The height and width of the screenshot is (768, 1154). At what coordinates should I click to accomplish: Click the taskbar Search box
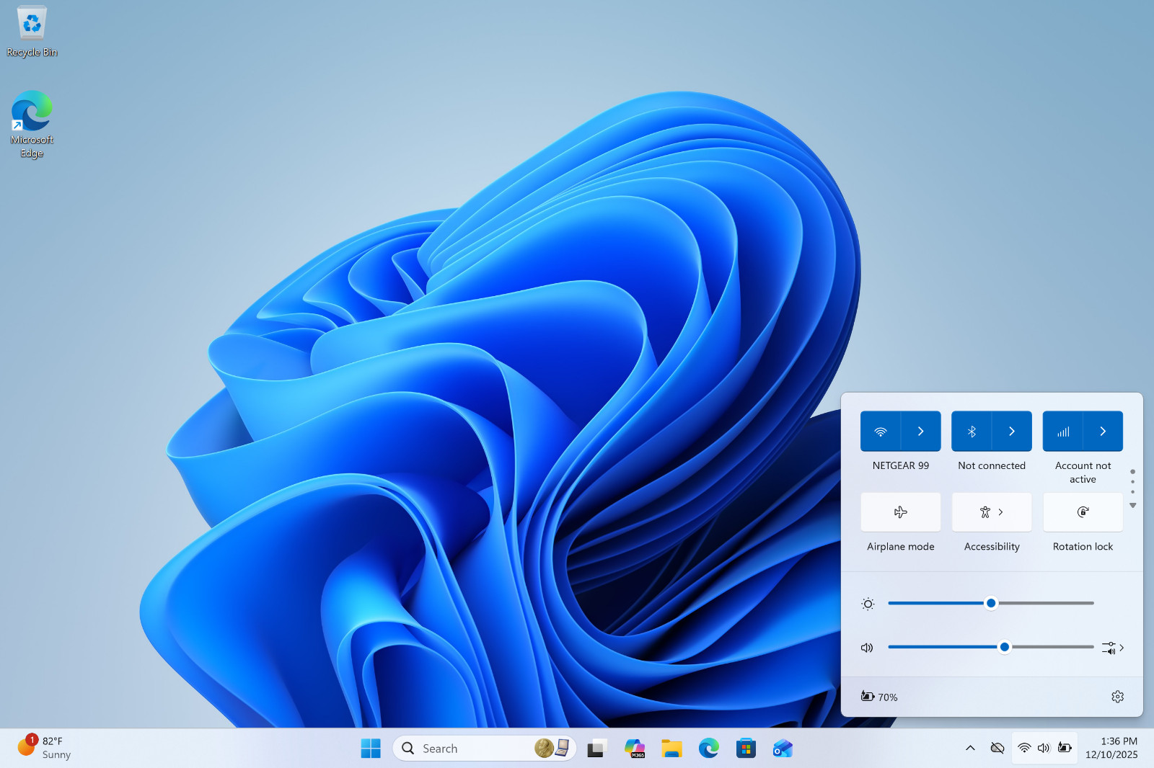click(x=484, y=749)
